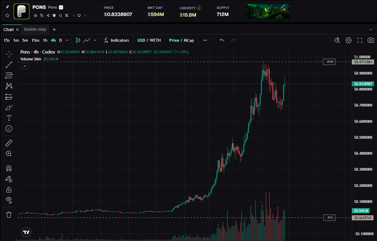Screen dimensions: 377x241
Task: Click the liquidity lock icon next to LIQUIDITY
Action: pyautogui.click(x=199, y=8)
